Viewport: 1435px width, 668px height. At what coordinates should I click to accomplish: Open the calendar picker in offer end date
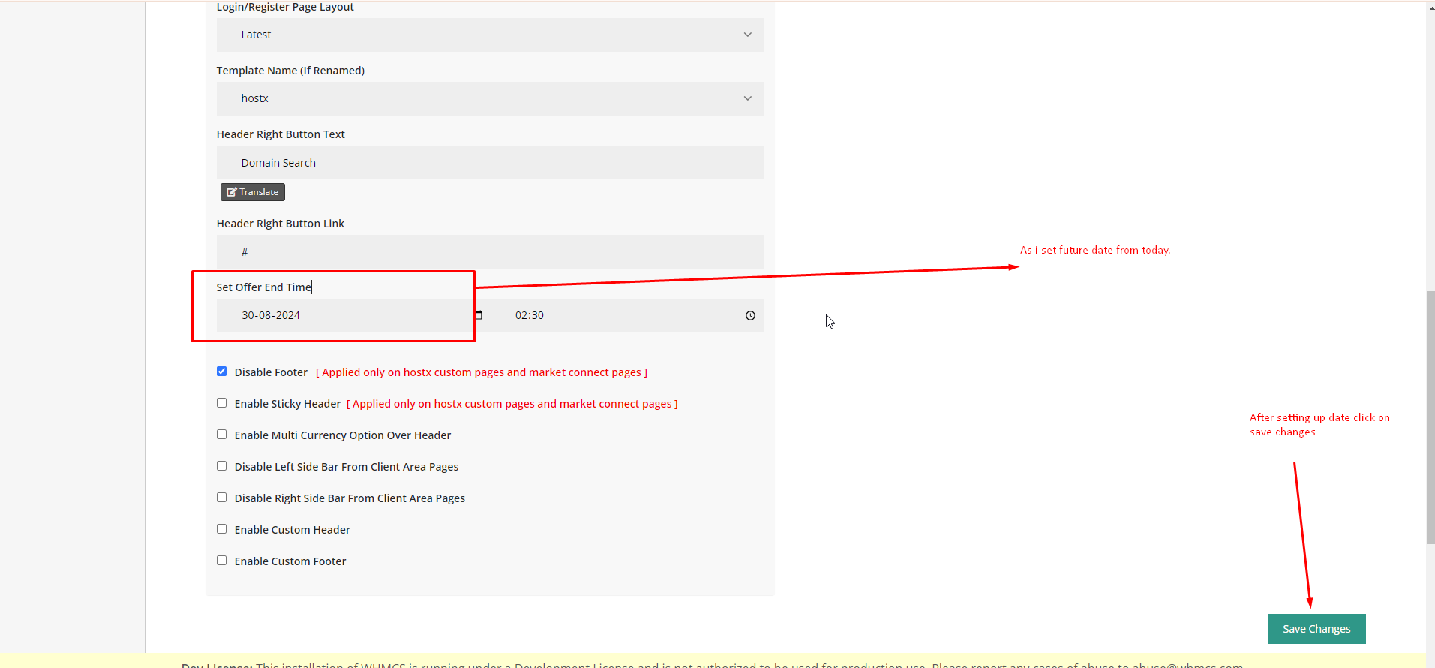point(479,315)
